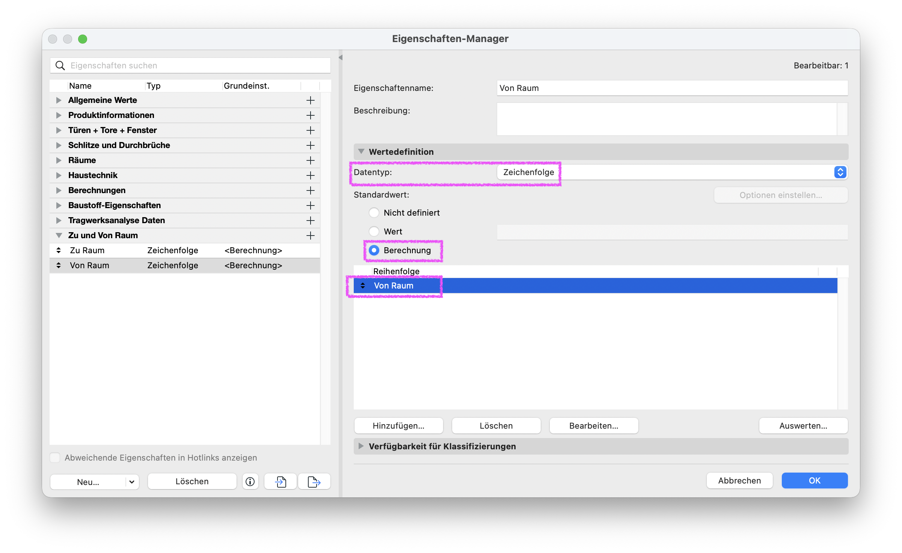This screenshot has height=553, width=902.
Task: Add property to Zu und Von Raum
Action: (x=310, y=236)
